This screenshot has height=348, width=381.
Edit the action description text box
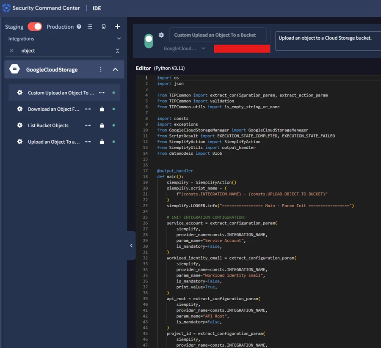coord(328,41)
